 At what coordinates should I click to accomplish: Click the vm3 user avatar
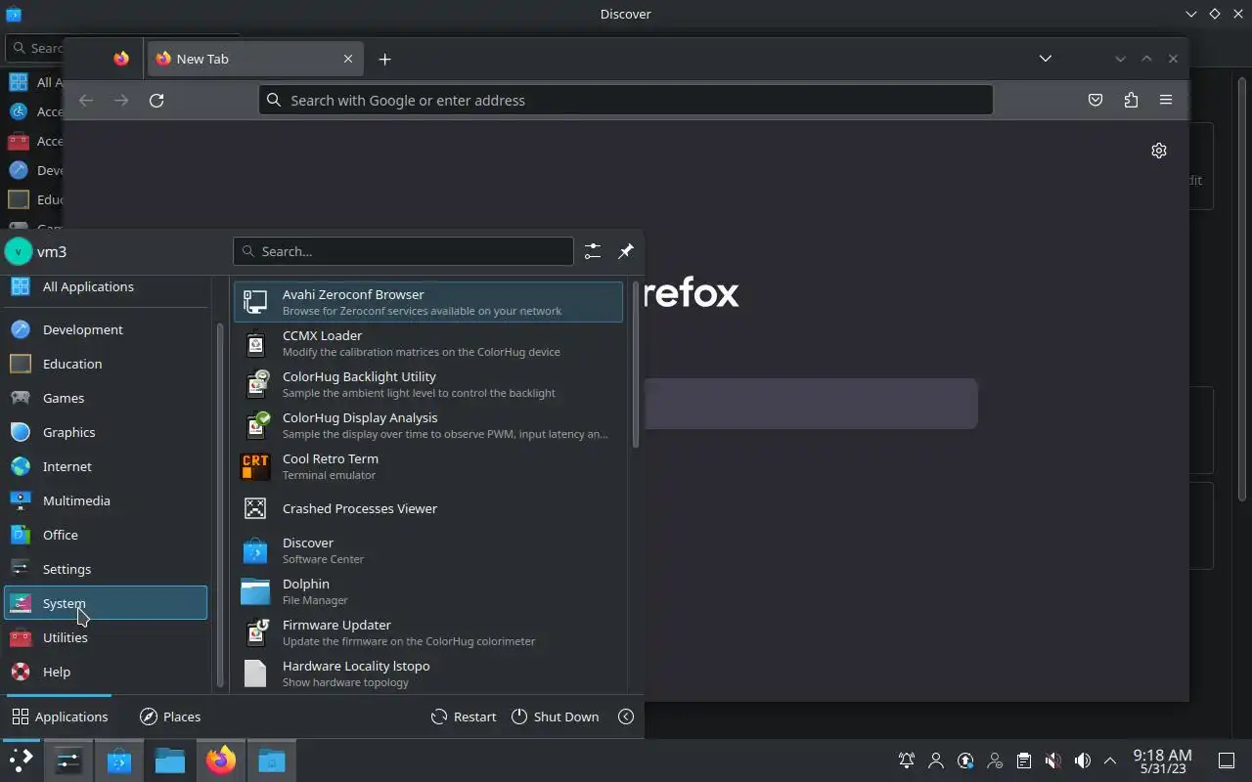click(x=19, y=251)
